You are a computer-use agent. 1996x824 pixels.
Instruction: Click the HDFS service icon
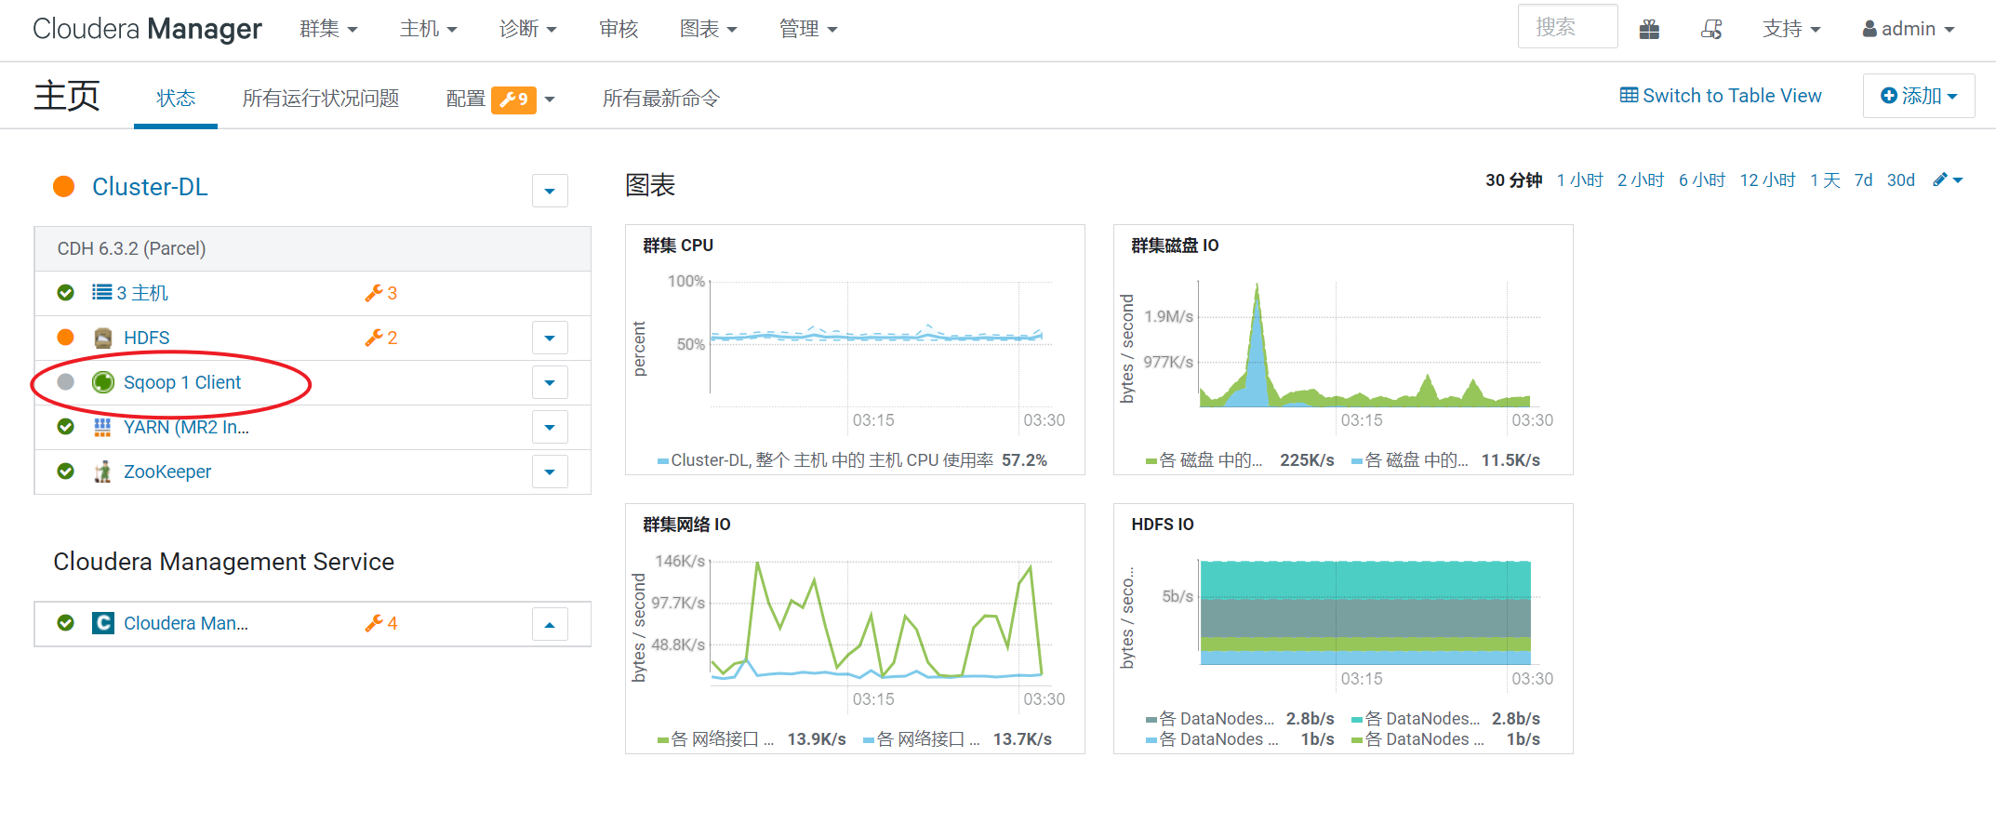(103, 338)
